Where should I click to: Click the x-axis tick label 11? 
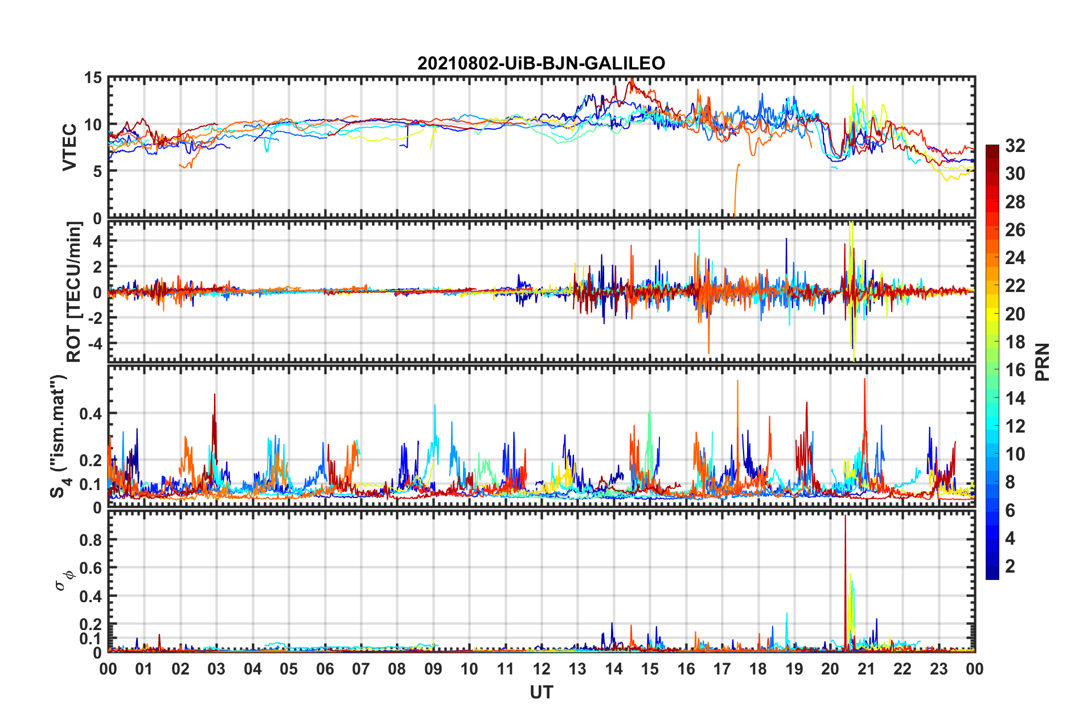coord(506,669)
